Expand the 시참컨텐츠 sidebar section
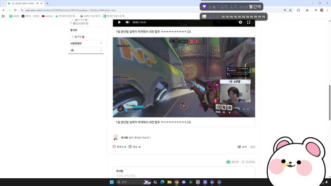Screen dimensions: 331x186 [x=86, y=43]
